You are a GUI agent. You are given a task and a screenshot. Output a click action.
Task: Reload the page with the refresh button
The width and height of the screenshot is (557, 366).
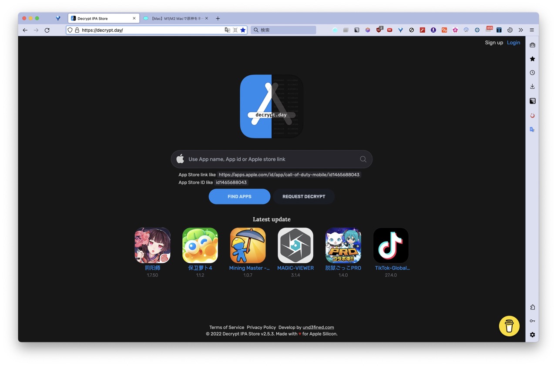(47, 30)
